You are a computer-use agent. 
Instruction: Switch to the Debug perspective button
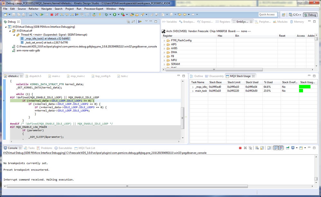pos(310,15)
